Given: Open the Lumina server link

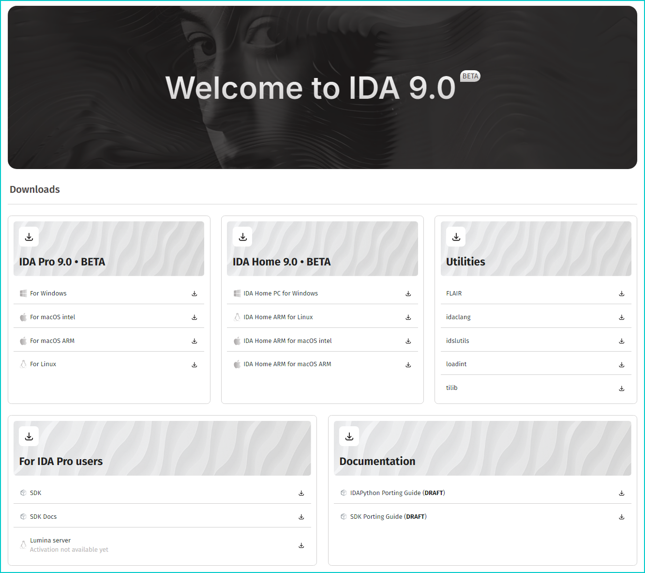Looking at the screenshot, I should point(50,541).
